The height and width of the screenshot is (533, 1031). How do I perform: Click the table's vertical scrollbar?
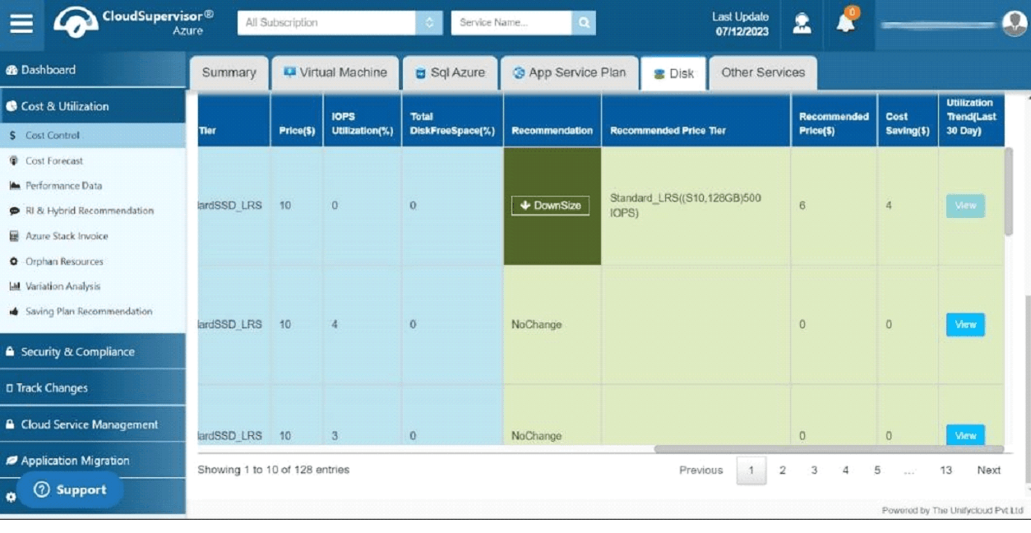[x=1009, y=192]
